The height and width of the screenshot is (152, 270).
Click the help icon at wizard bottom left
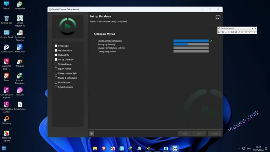pos(91,134)
